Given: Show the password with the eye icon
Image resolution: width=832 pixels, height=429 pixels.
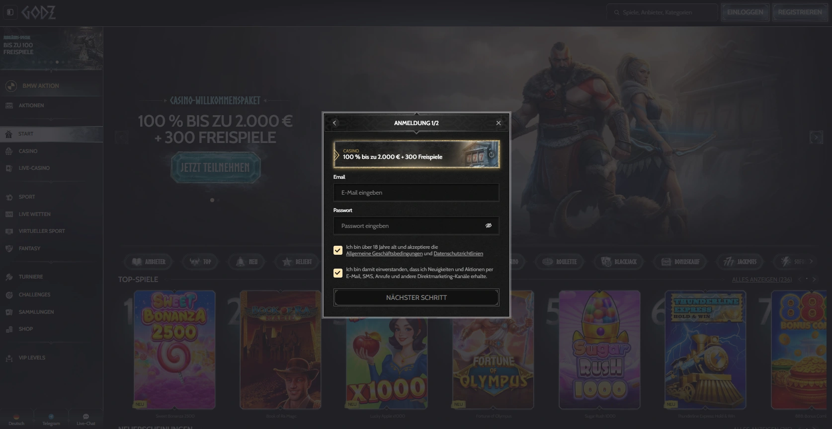Looking at the screenshot, I should (x=489, y=226).
